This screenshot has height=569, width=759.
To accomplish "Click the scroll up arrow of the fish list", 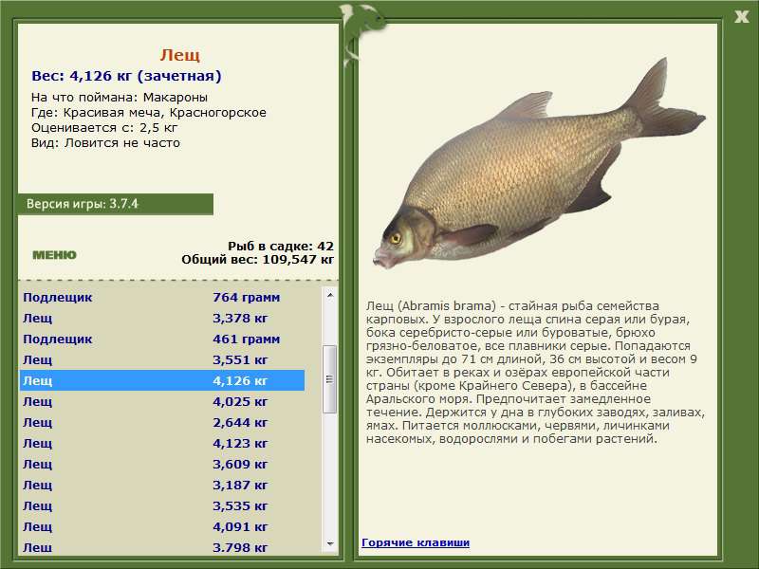I will [330, 295].
